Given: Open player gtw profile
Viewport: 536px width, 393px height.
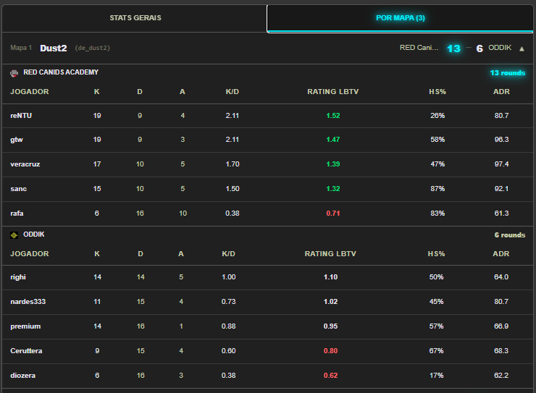Looking at the screenshot, I should (17, 140).
